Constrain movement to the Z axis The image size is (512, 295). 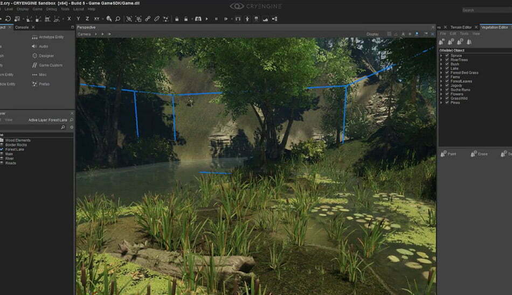tap(87, 19)
